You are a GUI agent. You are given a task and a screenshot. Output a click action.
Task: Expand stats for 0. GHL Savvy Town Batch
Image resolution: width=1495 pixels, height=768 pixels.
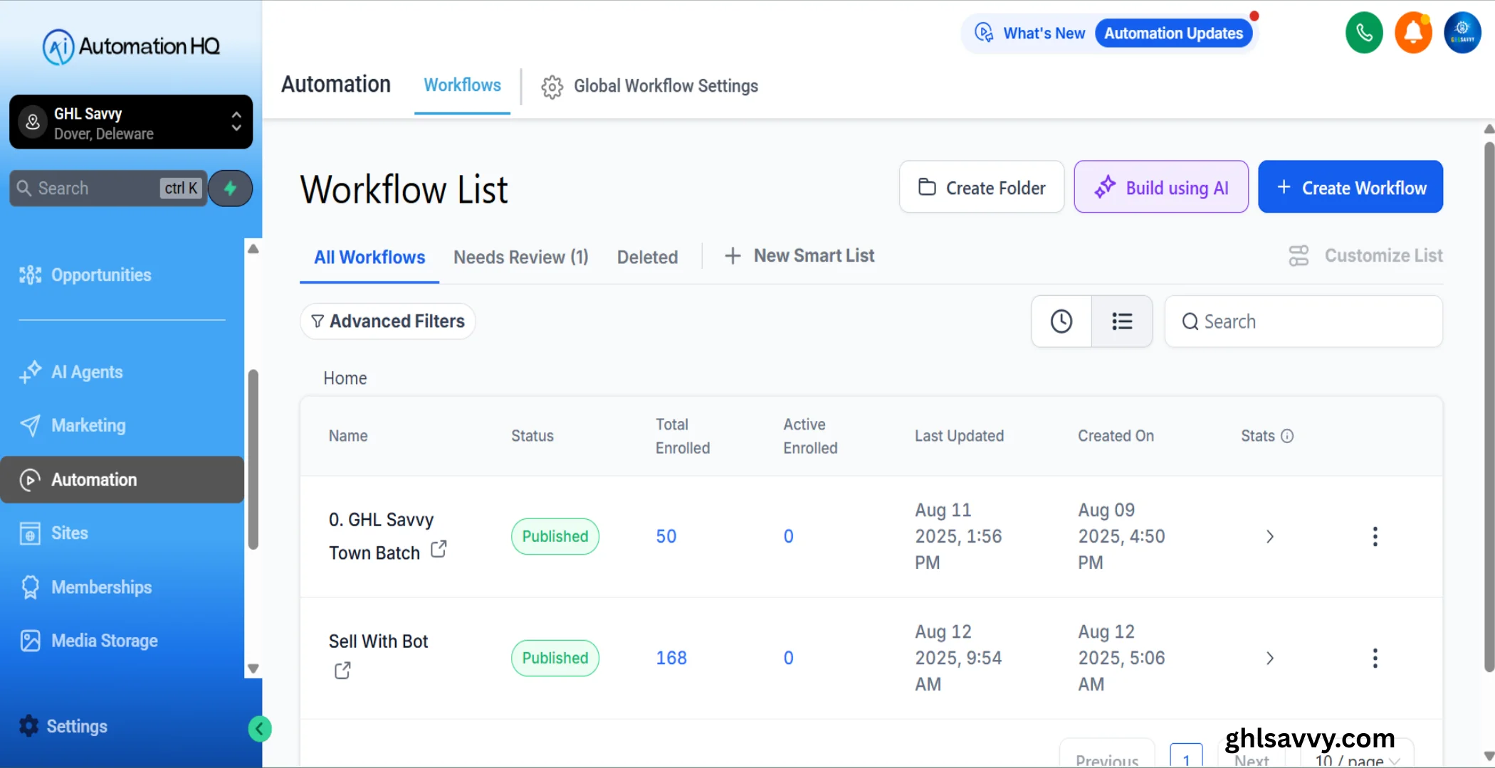pos(1269,536)
